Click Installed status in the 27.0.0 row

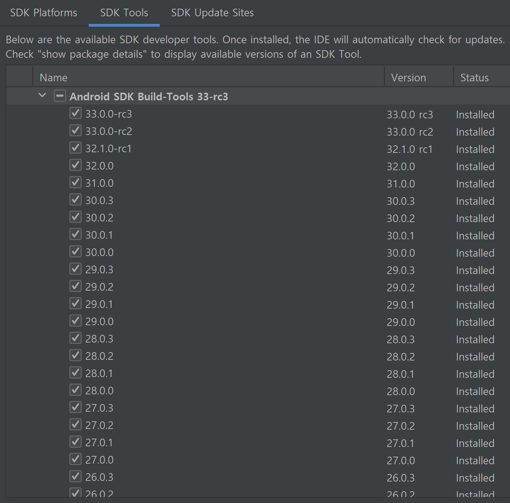475,461
